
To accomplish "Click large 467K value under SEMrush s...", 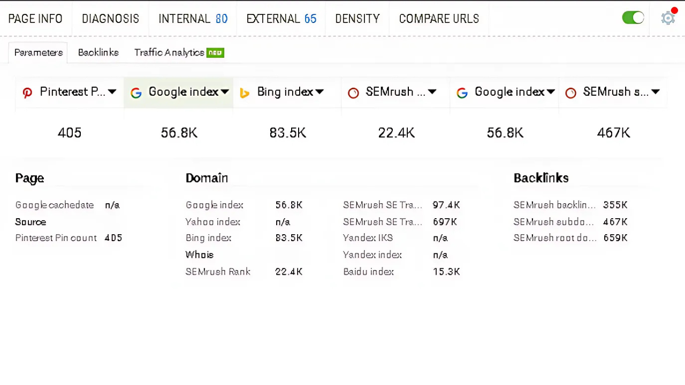I will pyautogui.click(x=614, y=133).
